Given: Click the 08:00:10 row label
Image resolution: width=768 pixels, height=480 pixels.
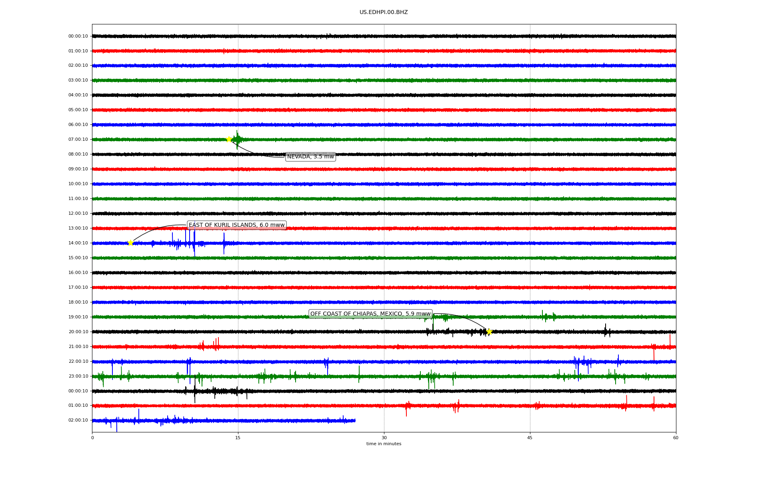Looking at the screenshot, I should [78, 154].
